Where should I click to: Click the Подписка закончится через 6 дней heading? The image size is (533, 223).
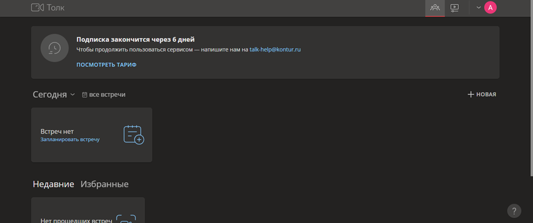pos(136,40)
